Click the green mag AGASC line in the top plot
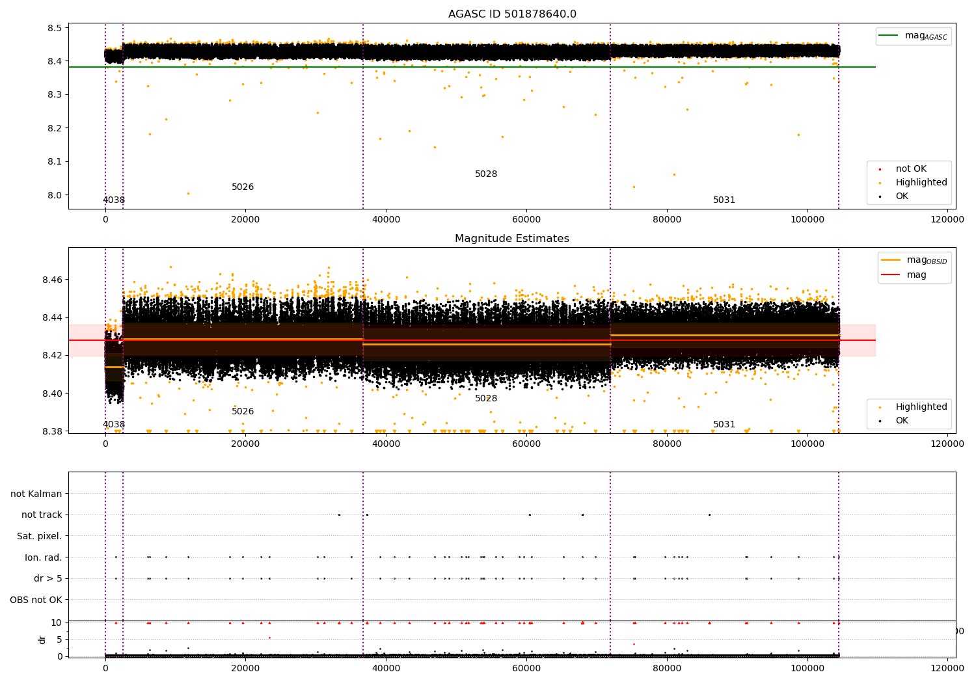Screen dimensions: 976x683 coord(472,67)
